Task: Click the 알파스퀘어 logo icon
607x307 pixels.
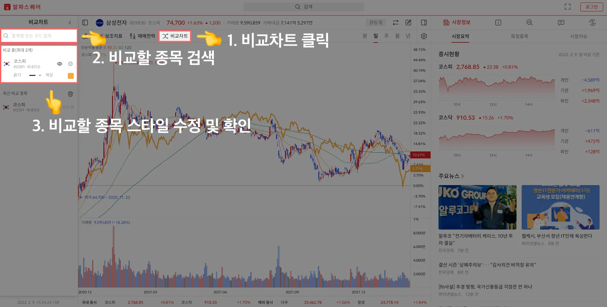Action: (7, 7)
